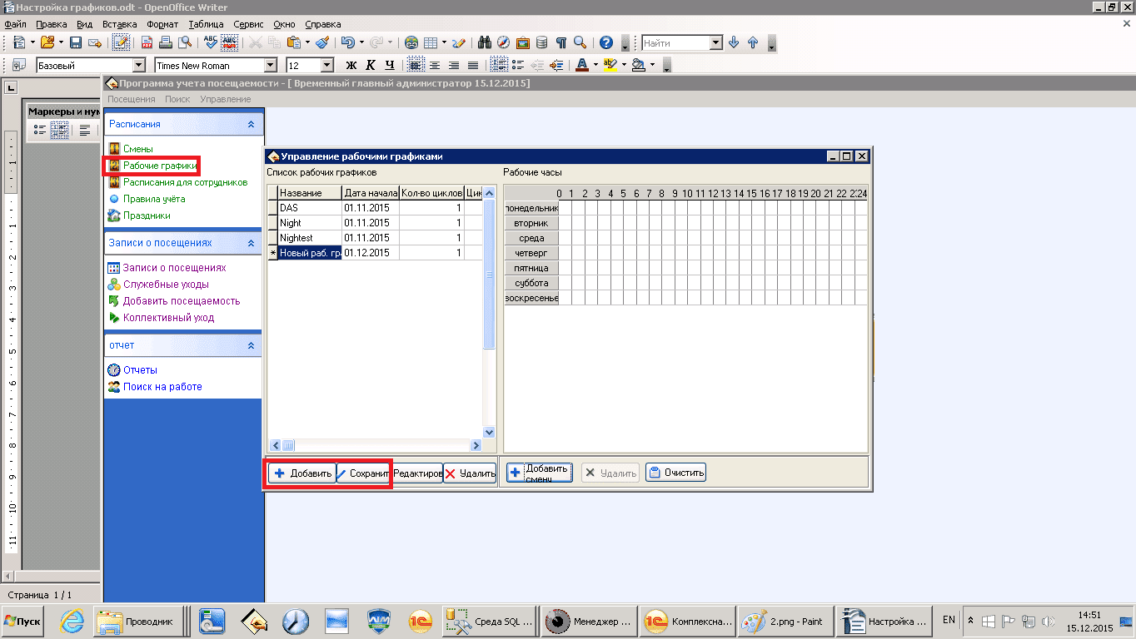Toggle nonprinting characters pilcrow
The image size is (1136, 639).
pos(561,42)
